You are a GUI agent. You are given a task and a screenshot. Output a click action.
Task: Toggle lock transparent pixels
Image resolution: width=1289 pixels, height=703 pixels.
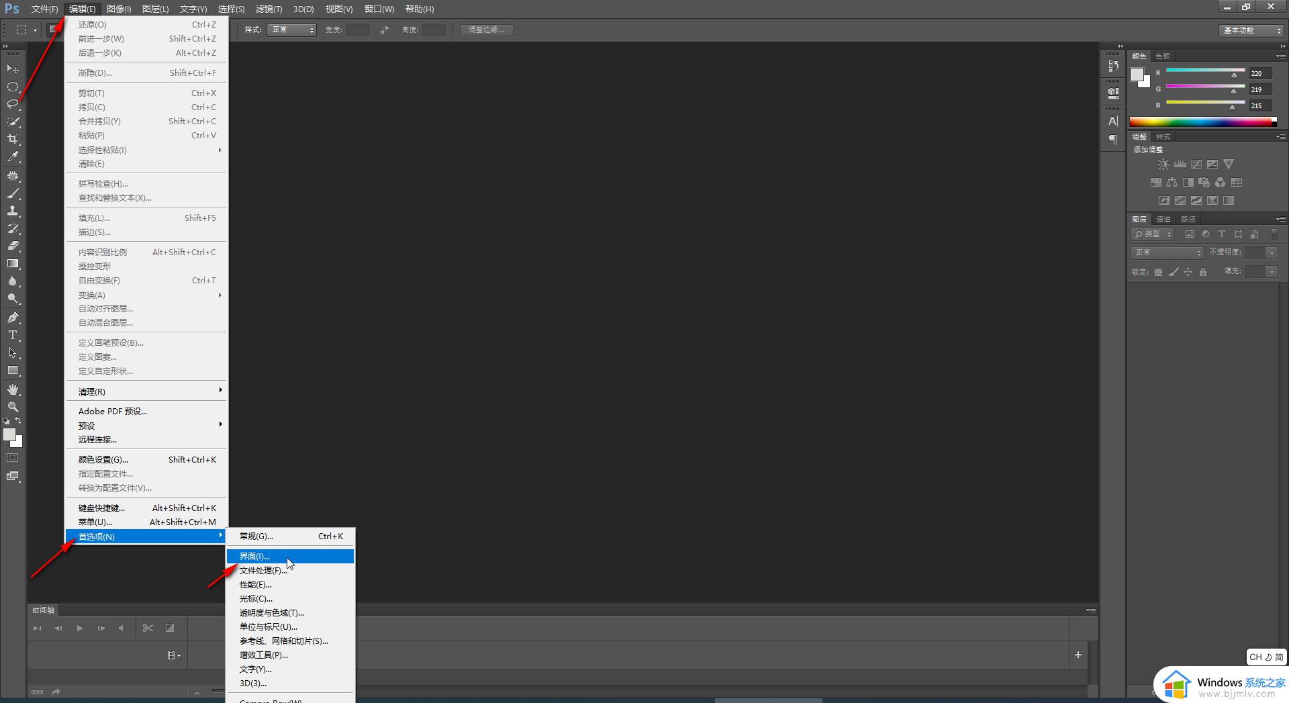(x=1158, y=272)
